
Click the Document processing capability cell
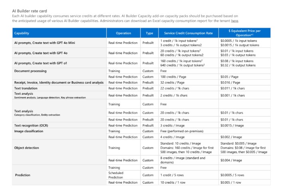pos(30,71)
